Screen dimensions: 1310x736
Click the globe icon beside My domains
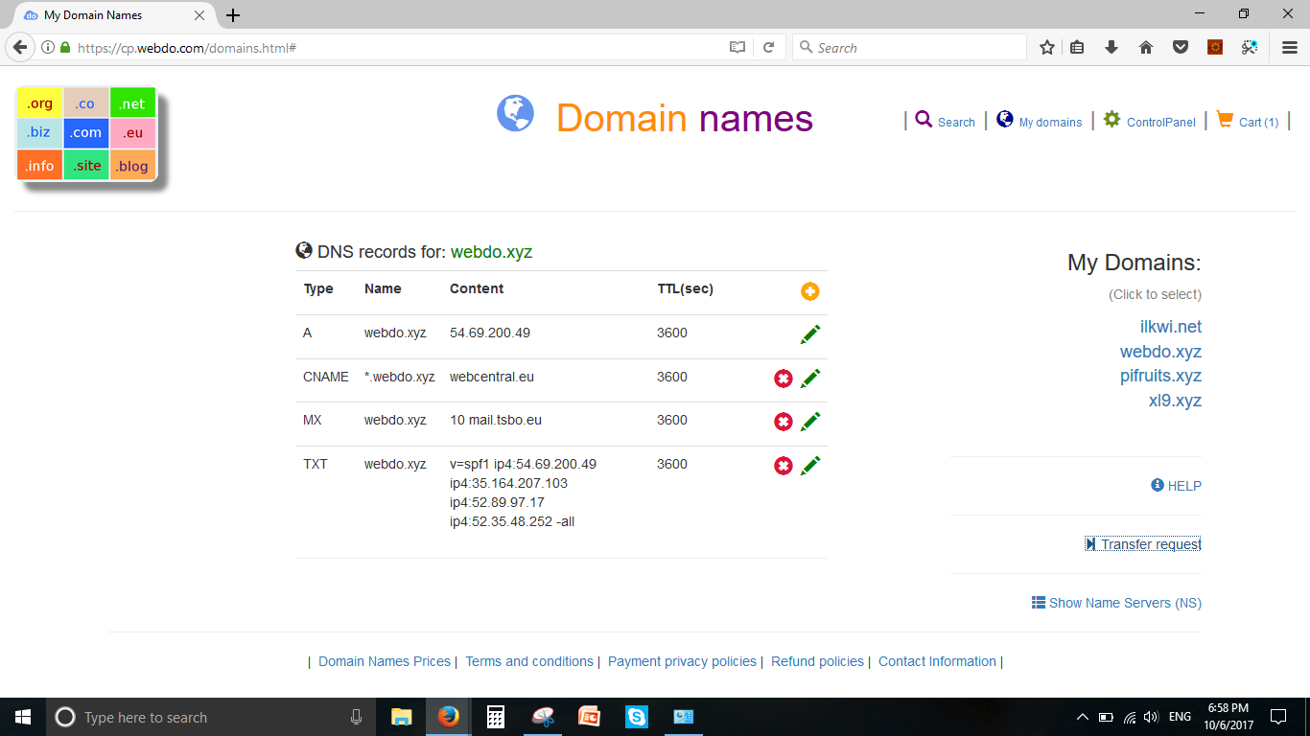click(1004, 119)
